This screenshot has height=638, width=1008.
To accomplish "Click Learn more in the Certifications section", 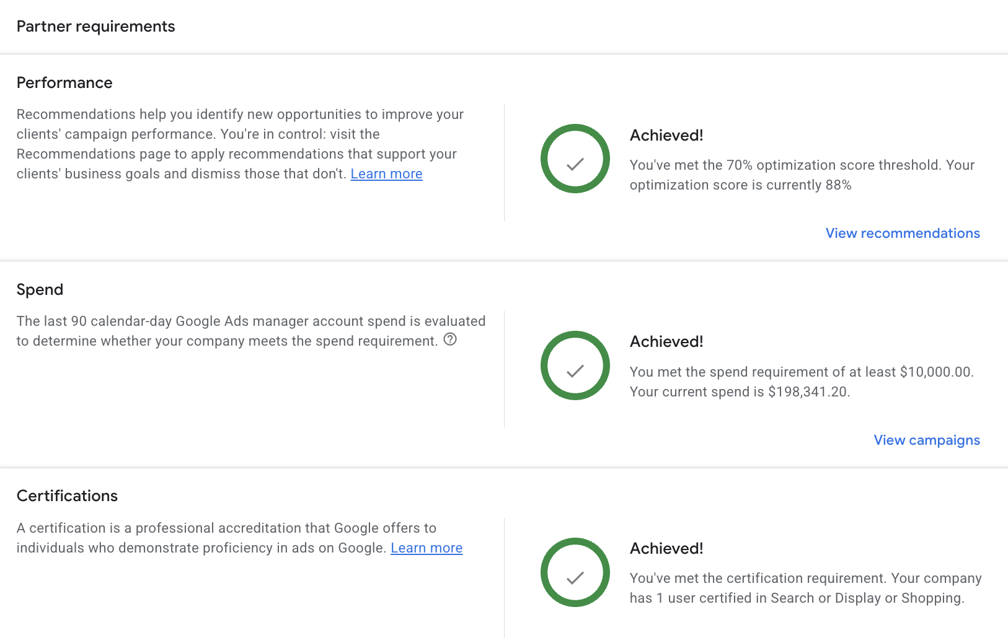I will (426, 548).
